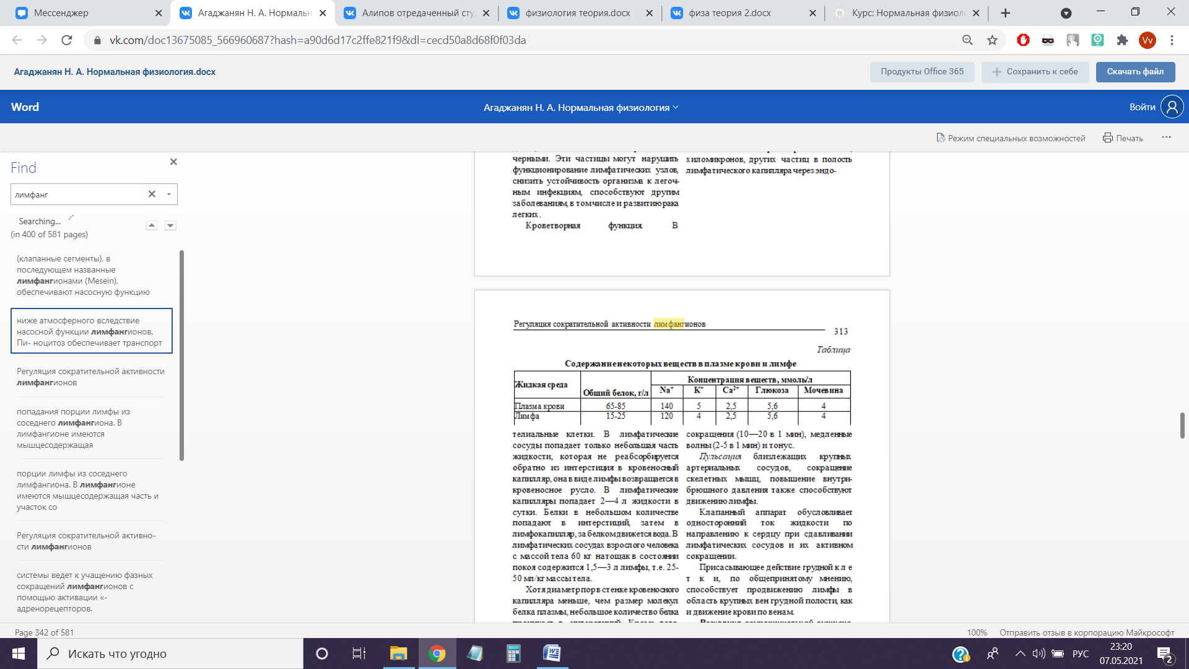The width and height of the screenshot is (1189, 669).
Task: Reload the page
Action: pyautogui.click(x=66, y=40)
